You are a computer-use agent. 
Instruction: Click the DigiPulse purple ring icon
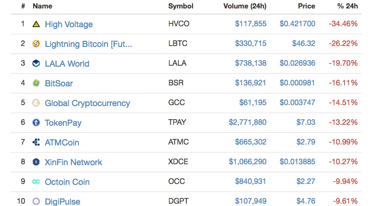coord(36,201)
